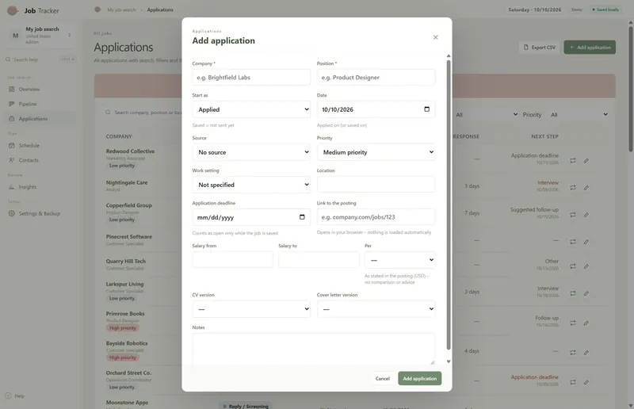Click the edit pencil for Copperfield Group row
Viewport: 634px width, 409px height.
click(586, 215)
